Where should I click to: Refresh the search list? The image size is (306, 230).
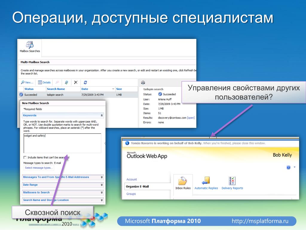point(85,83)
